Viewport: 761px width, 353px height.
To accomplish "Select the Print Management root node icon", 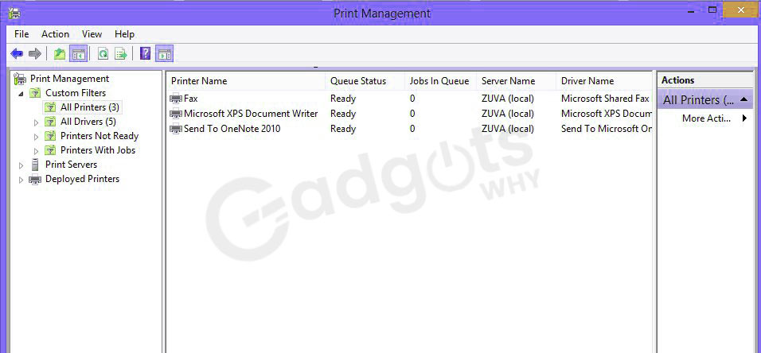I will pos(20,79).
